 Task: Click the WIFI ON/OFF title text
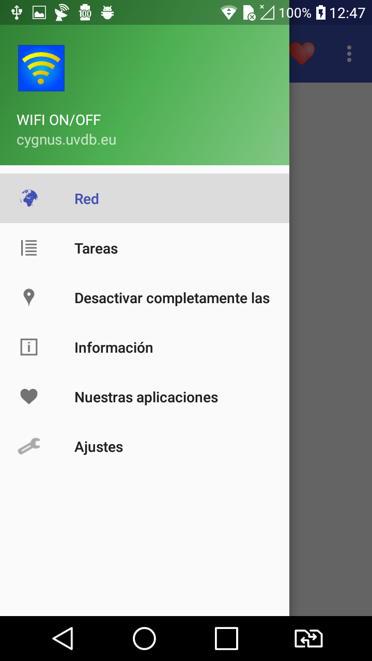[59, 120]
